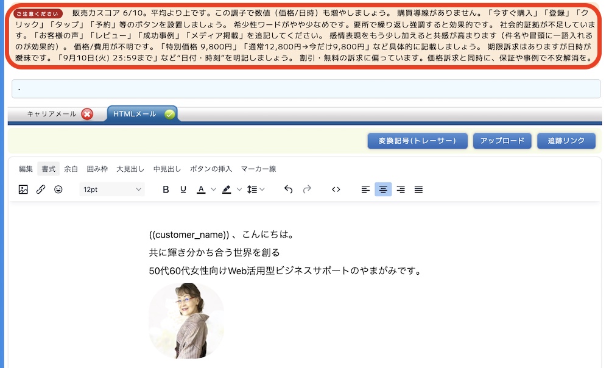Toggle underline formatting
The image size is (609, 368).
coord(183,189)
